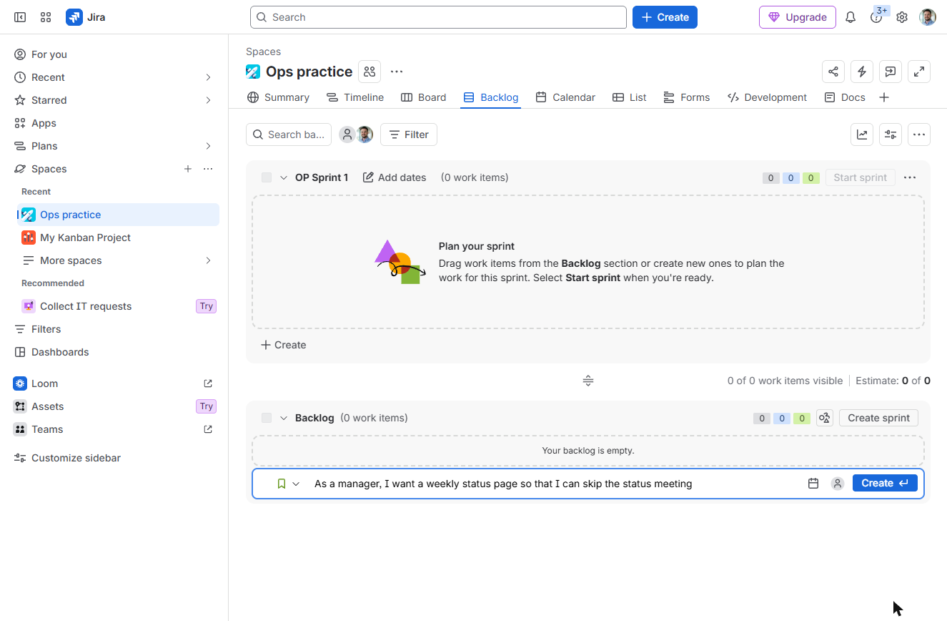This screenshot has height=621, width=947.
Task: Open the Calendar tab
Action: pyautogui.click(x=565, y=97)
